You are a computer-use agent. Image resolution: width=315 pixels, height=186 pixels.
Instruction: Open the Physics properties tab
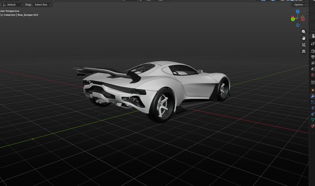click(313, 108)
